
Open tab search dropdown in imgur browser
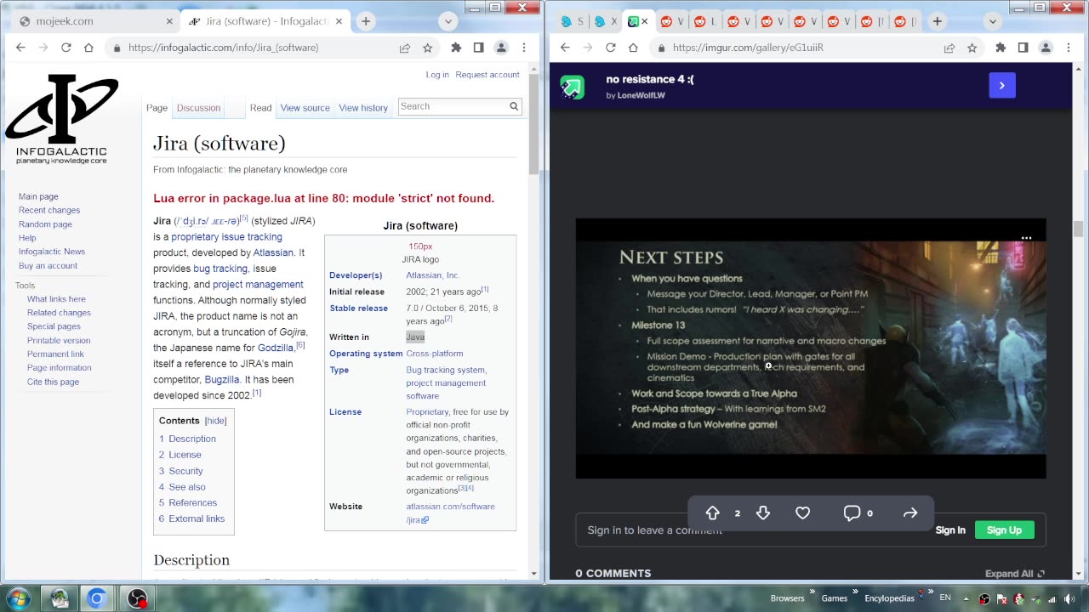point(992,21)
